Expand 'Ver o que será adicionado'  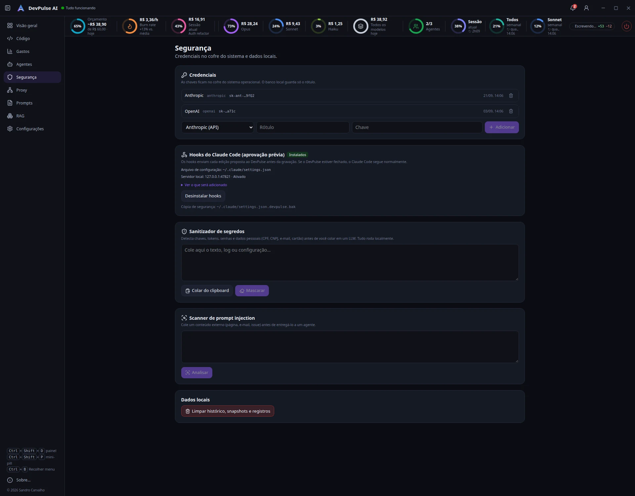coord(204,185)
